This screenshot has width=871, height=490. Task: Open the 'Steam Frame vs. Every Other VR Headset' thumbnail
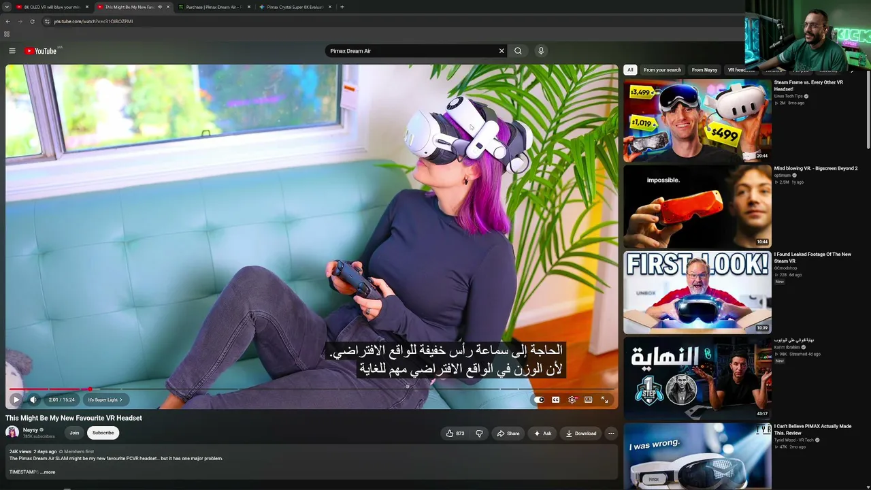(x=697, y=120)
